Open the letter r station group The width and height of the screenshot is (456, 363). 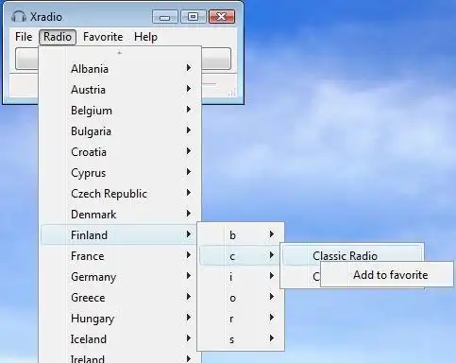coord(241,318)
